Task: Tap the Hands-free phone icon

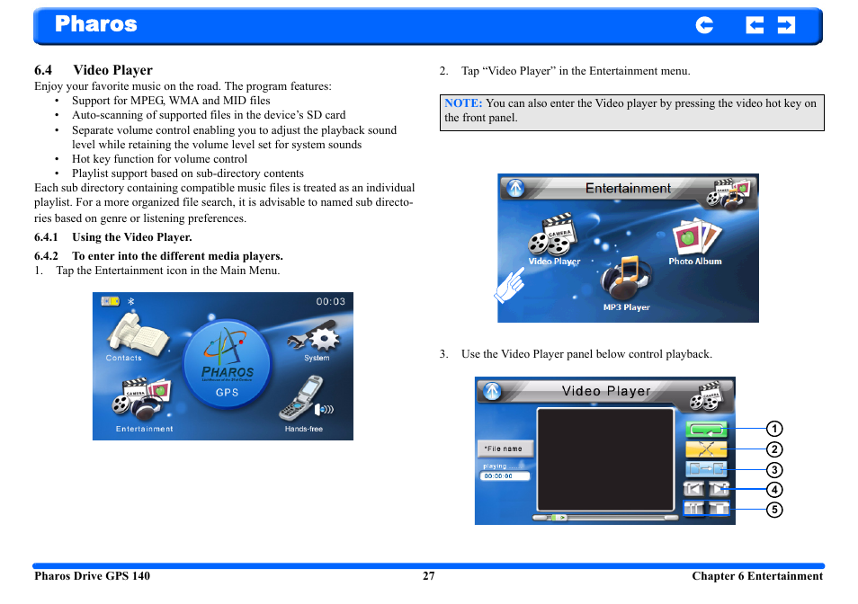Action: [305, 404]
